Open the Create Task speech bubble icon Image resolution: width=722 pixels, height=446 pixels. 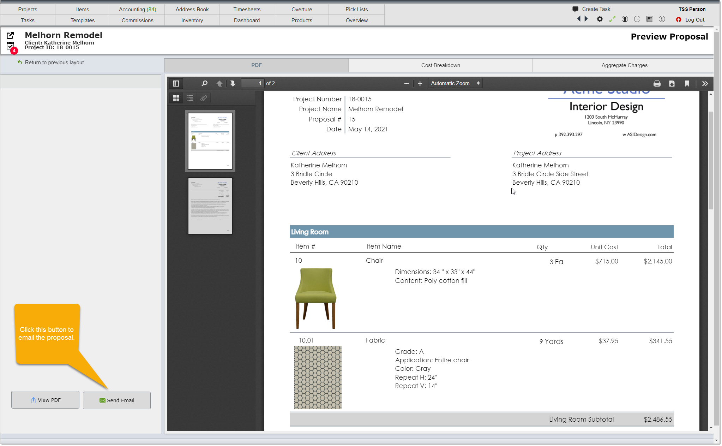pyautogui.click(x=575, y=9)
